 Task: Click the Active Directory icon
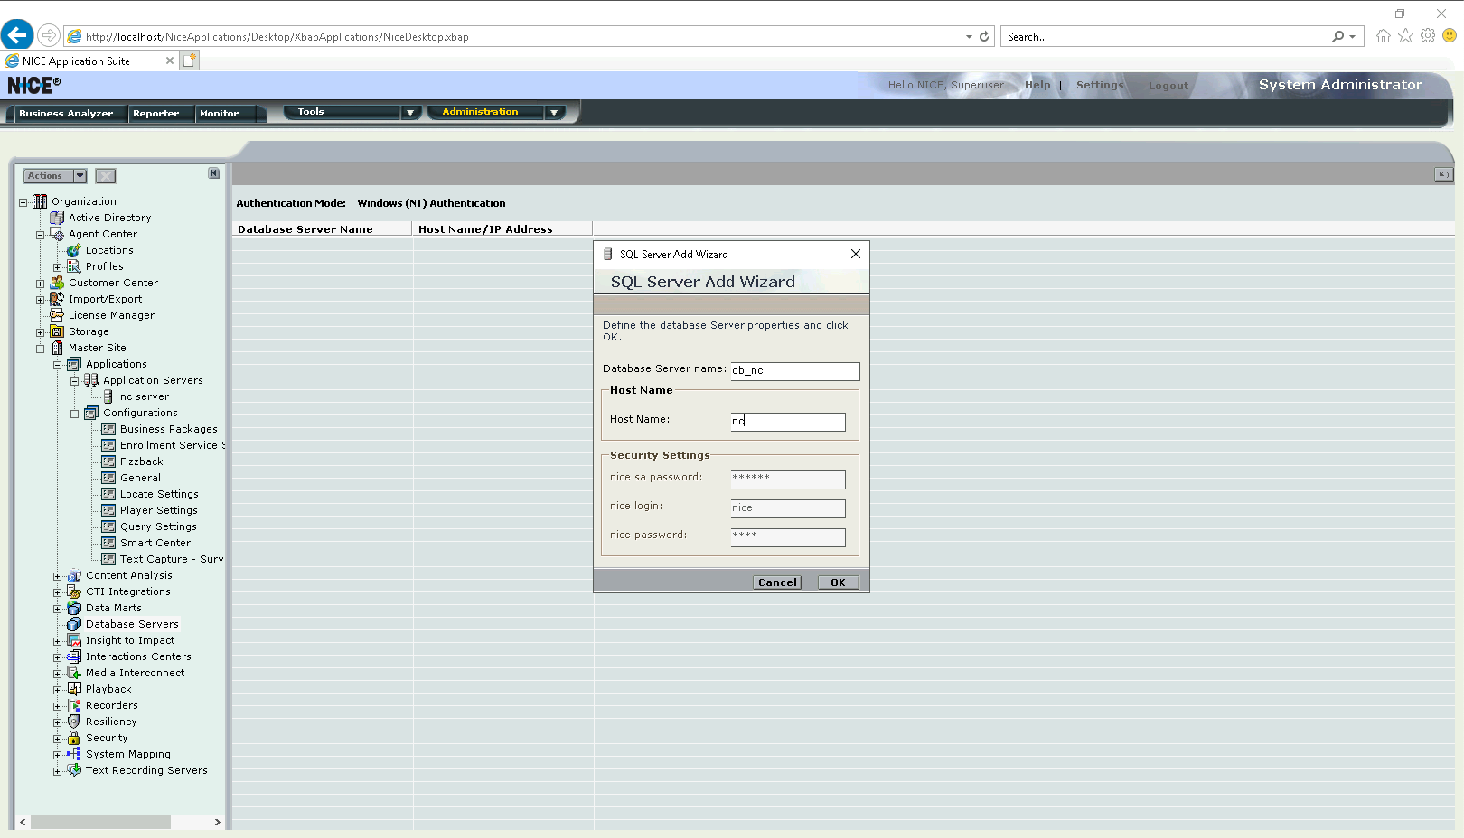point(57,218)
